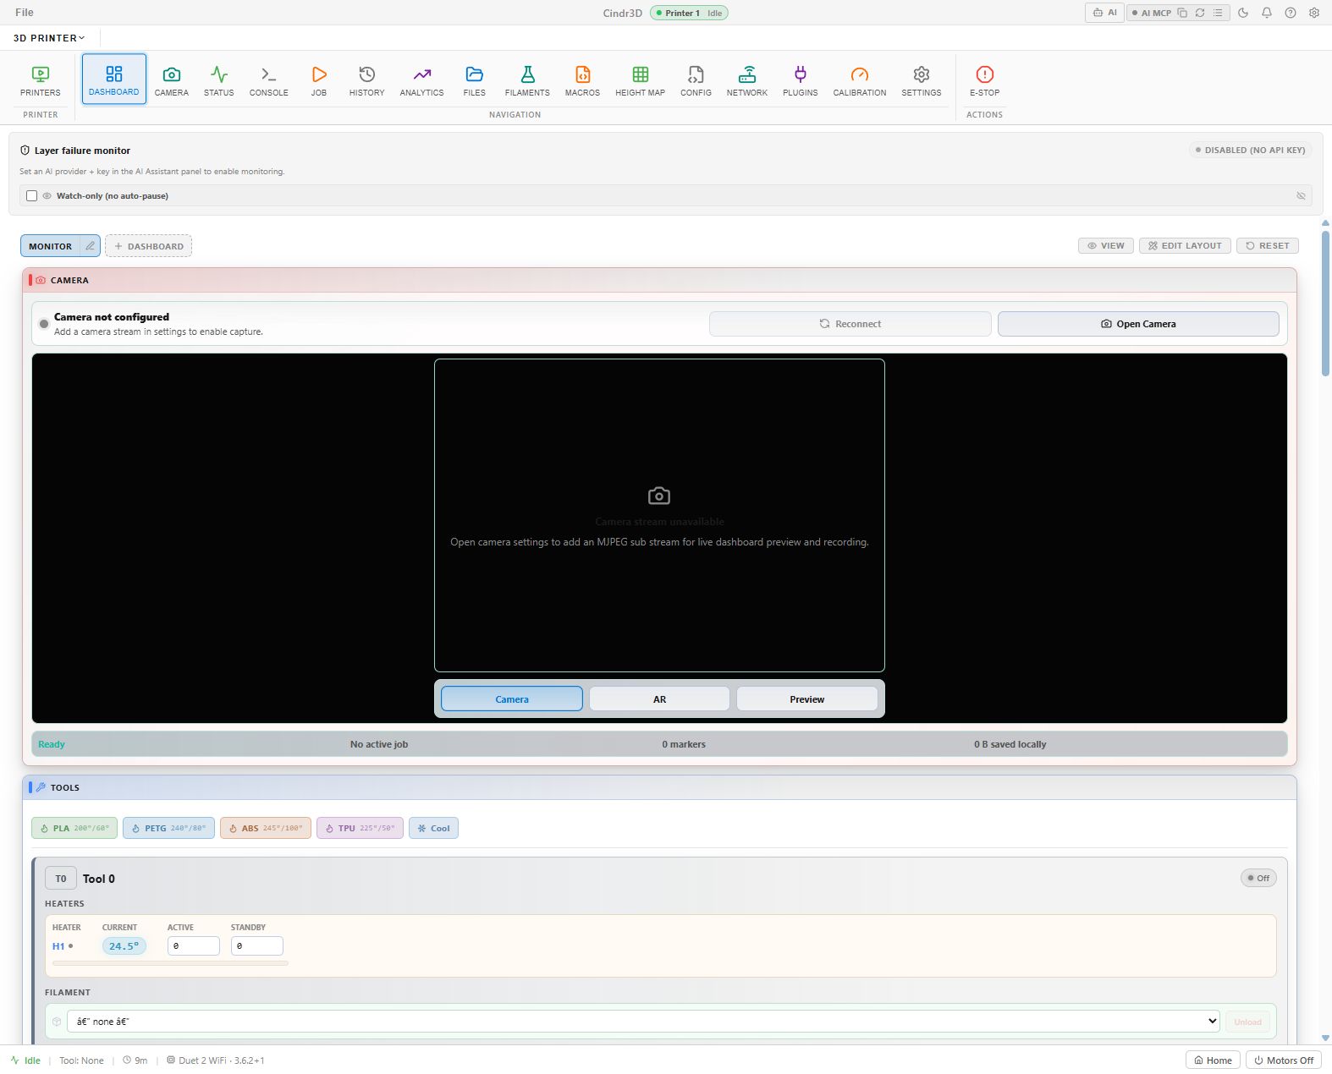Click the H1 heater progress bar
Screen dimensions: 1332x1074
[170, 962]
